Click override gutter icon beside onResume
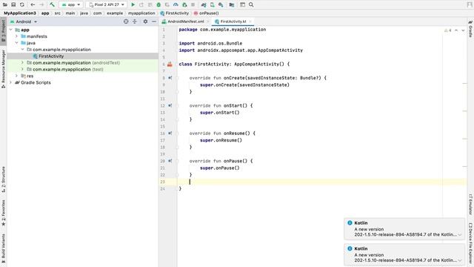Screen dimensions: 474x267 point(170,133)
